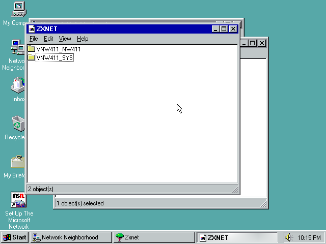Viewport: 326px width, 244px height.
Task: Click the Network Neighborhood window title bar behind
Action: click(x=125, y=21)
